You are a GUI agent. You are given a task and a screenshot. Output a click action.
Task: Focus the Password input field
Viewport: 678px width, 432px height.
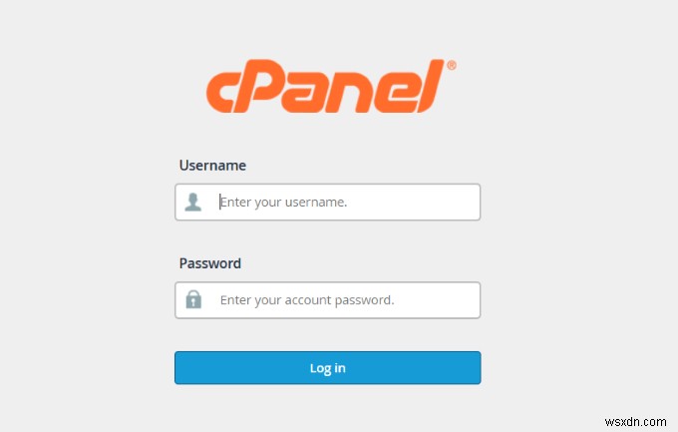pyautogui.click(x=344, y=299)
